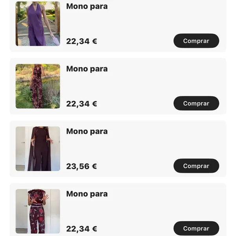Open the red floral print jumpsuit thumbnail
The width and height of the screenshot is (236, 236).
pyautogui.click(x=38, y=211)
